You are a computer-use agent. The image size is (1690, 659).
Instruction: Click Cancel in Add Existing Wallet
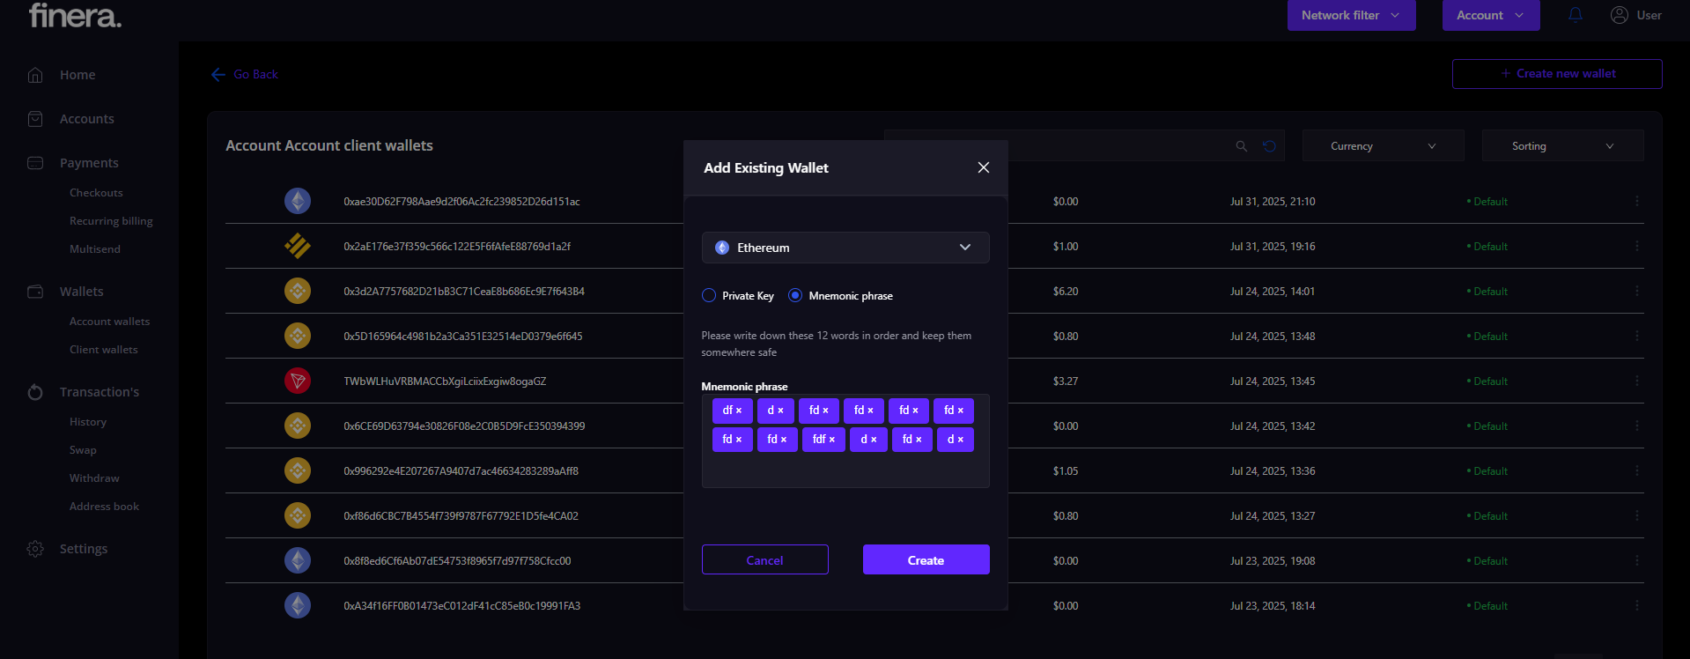point(764,560)
